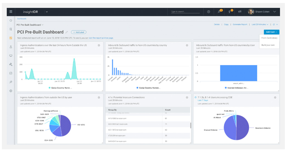Image resolution: width=286 pixels, height=150 pixels.
Task: Edit dashboard title with pencil icon
Action: click(66, 32)
